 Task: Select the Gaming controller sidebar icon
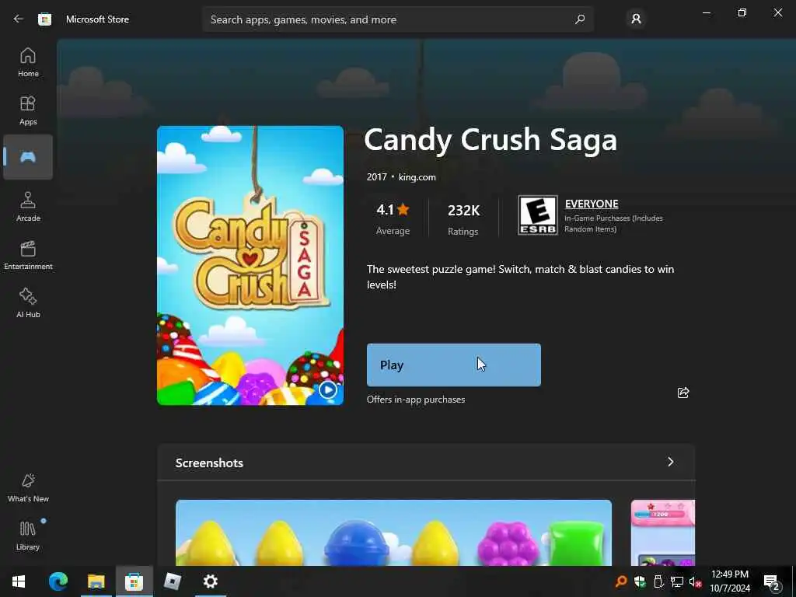(x=28, y=157)
